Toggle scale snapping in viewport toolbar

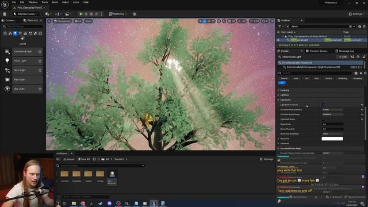(x=251, y=21)
